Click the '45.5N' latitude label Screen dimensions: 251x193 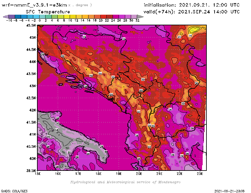pos(31,25)
